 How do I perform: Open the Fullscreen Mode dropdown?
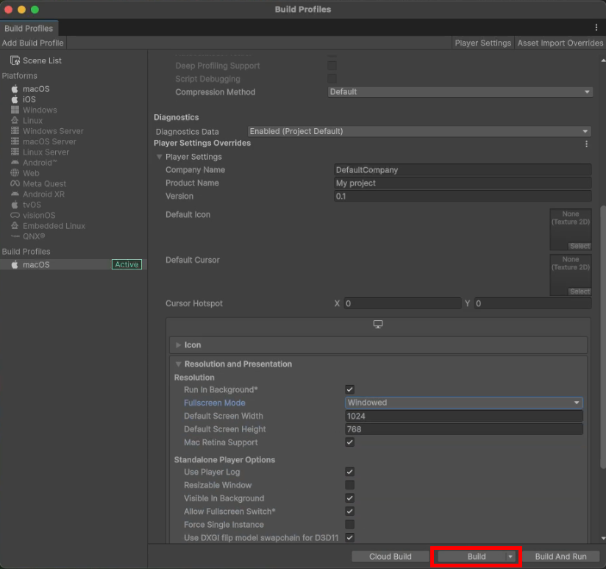[463, 403]
